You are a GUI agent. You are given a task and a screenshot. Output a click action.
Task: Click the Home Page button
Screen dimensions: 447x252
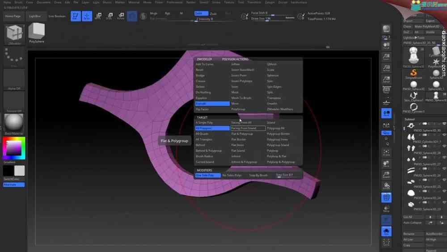(13, 16)
